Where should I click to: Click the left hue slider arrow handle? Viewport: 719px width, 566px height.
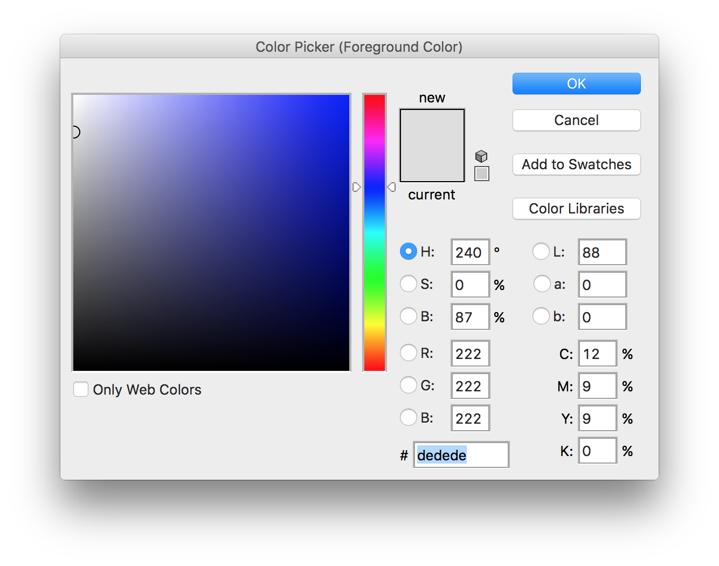point(356,187)
